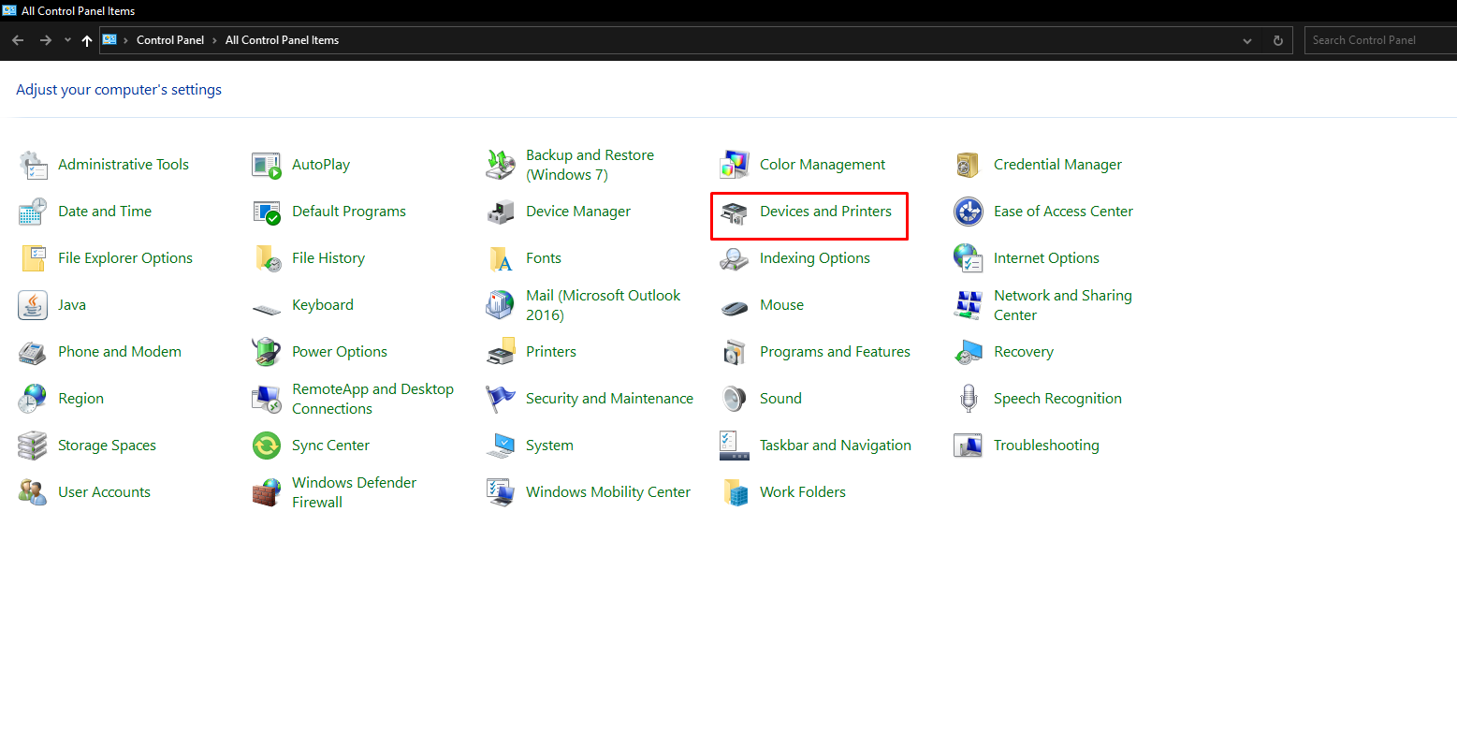Open Windows Defender Firewall

354,491
